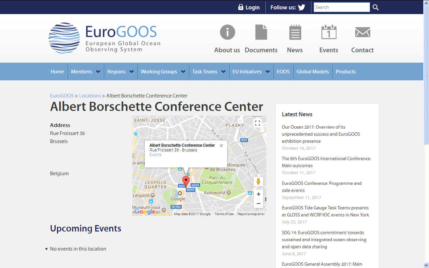
Task: Click the Upcoming Events heading
Action: click(85, 228)
